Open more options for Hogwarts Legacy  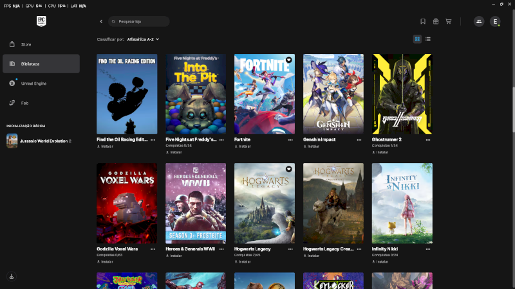(x=290, y=249)
